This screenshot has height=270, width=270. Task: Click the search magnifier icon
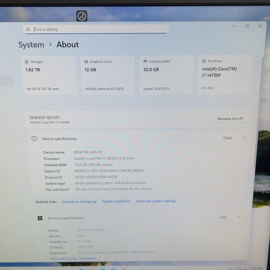pos(28,29)
